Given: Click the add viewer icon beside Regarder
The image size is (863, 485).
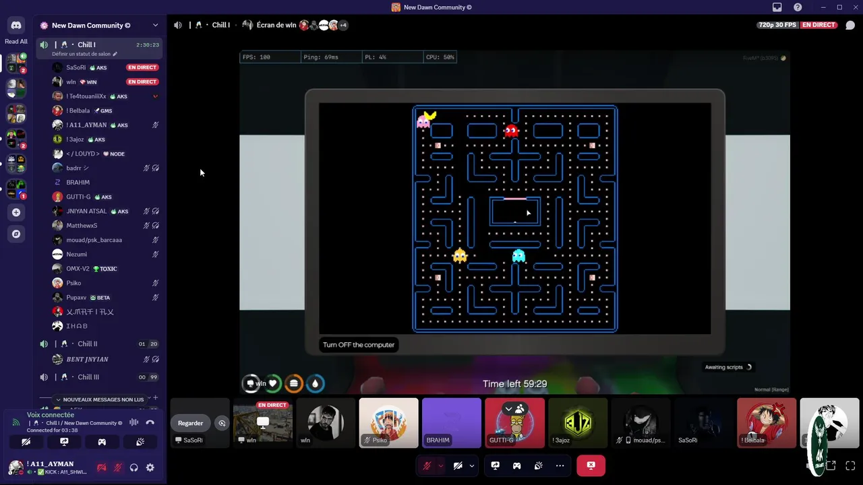Looking at the screenshot, I should pos(222,423).
